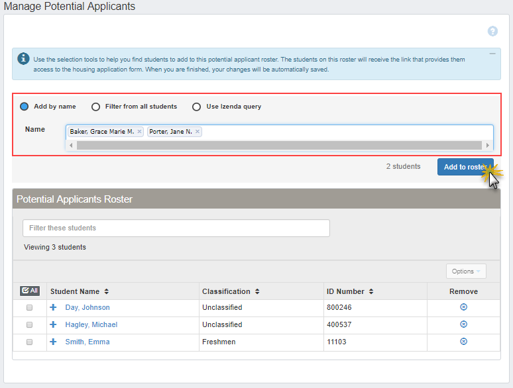Open the Options dropdown
The image size is (513, 388).
[x=466, y=271]
